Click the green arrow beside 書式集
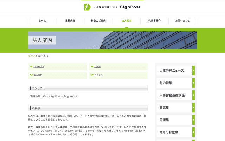The height and width of the screenshot is (141, 225). [193, 108]
